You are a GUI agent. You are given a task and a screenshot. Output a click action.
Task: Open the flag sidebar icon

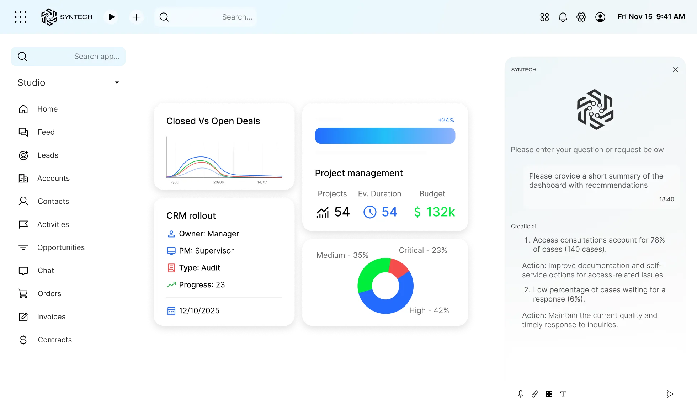(x=23, y=224)
